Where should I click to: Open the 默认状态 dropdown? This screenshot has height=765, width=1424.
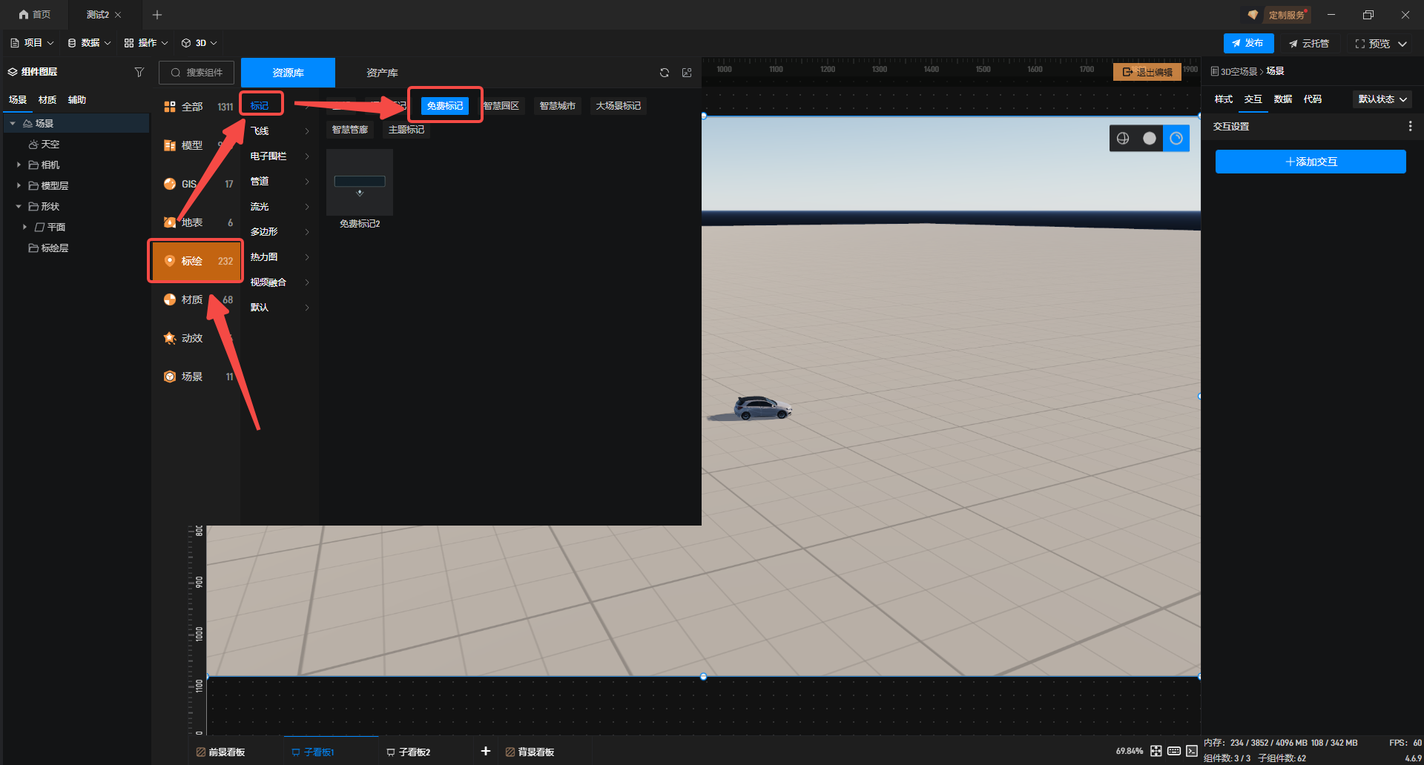click(1382, 99)
